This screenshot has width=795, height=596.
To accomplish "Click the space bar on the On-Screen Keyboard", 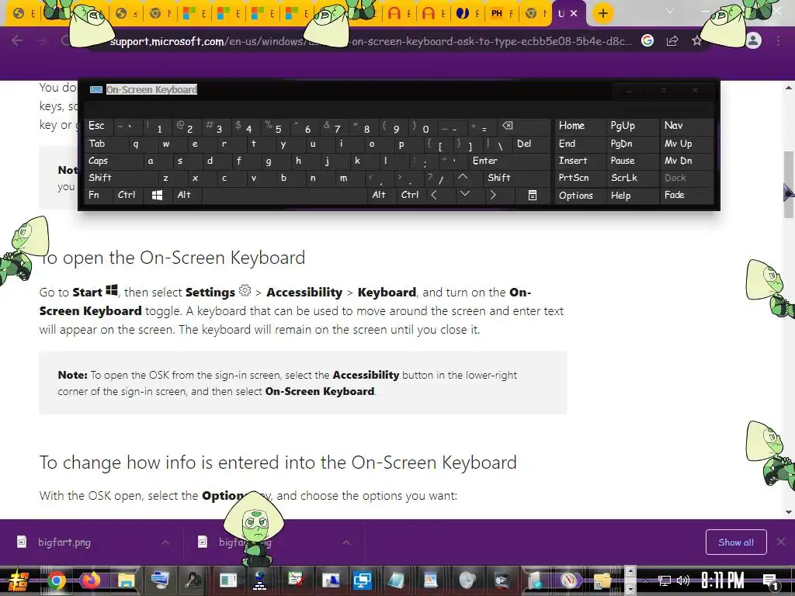I will [284, 195].
